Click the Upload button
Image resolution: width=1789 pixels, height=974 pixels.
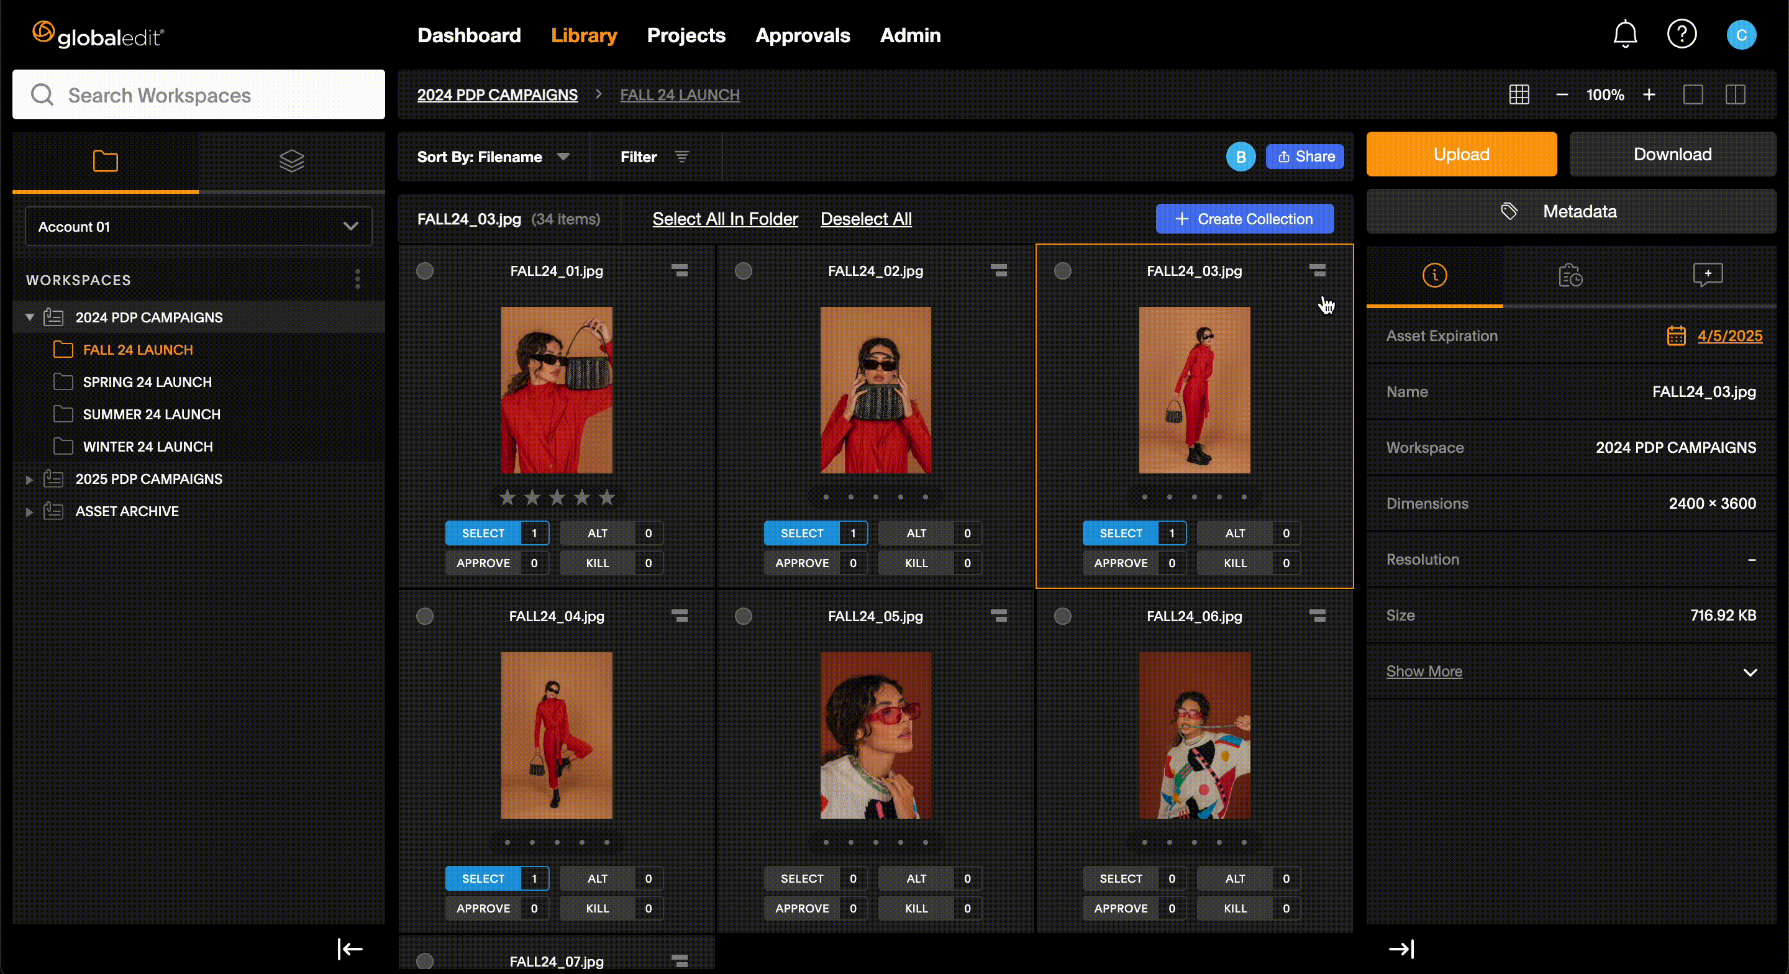click(x=1461, y=154)
